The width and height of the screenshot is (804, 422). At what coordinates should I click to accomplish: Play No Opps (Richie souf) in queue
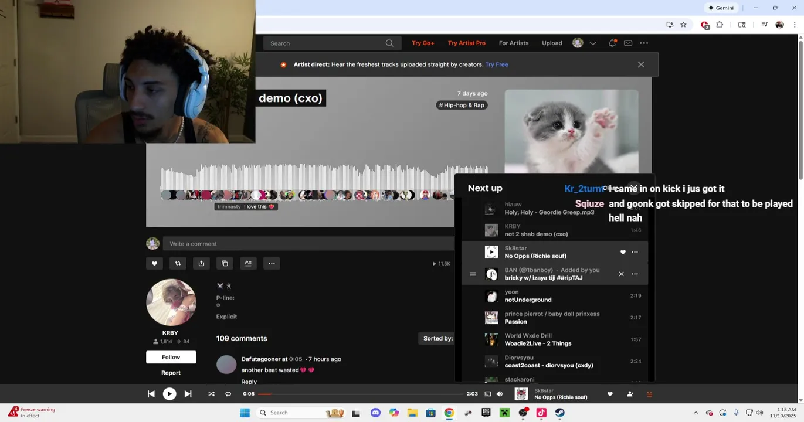[491, 252]
